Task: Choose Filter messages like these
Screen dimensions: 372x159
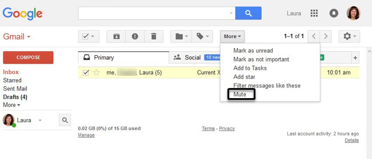Action: tap(267, 86)
